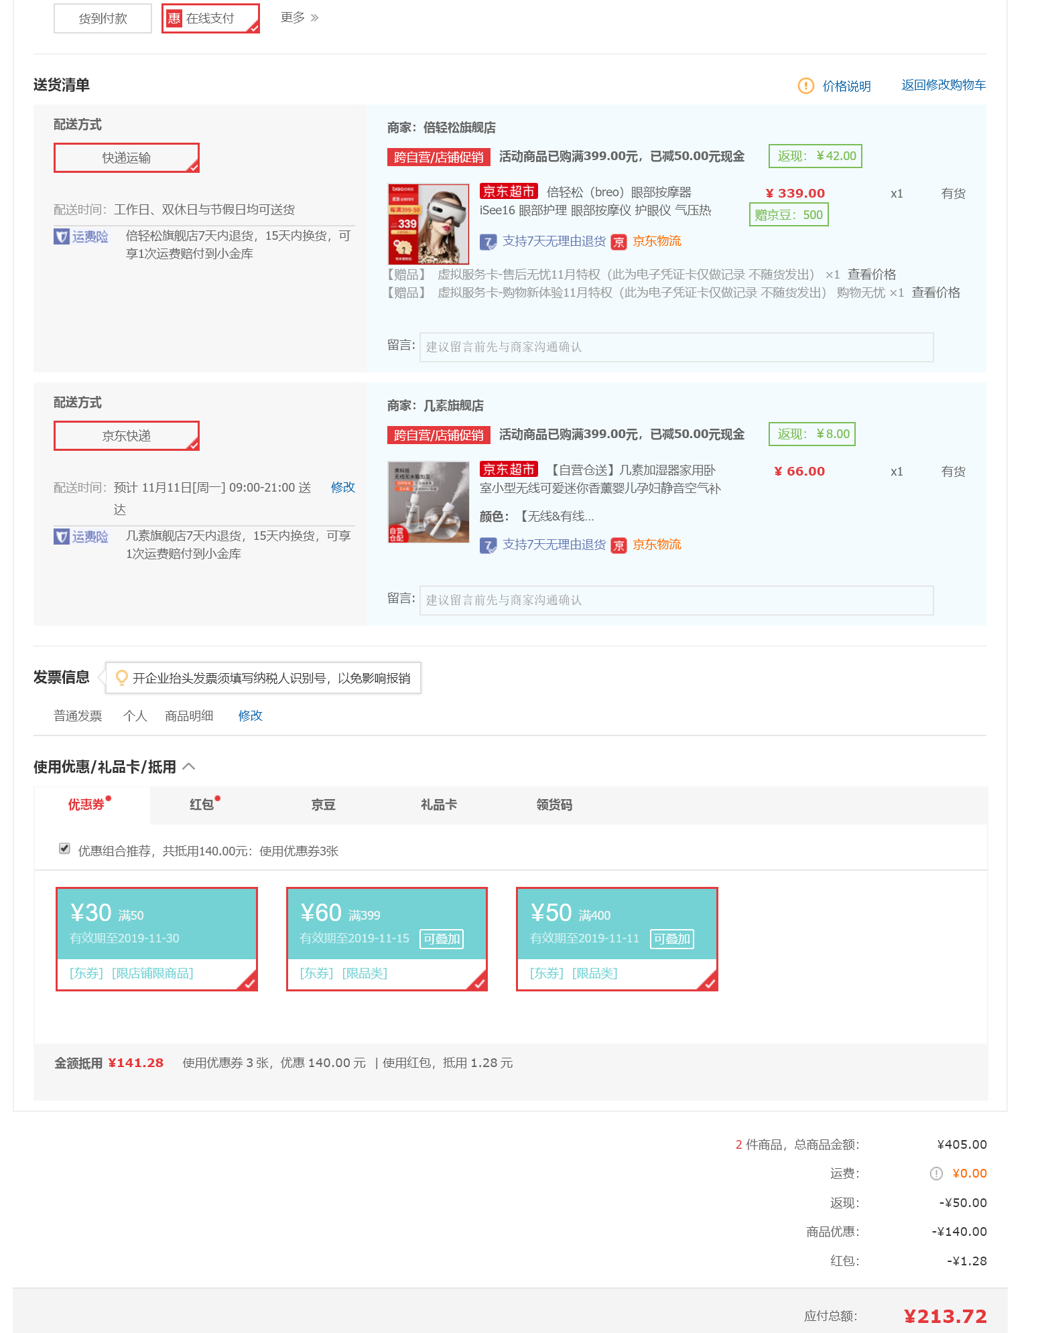This screenshot has width=1044, height=1333.
Task: Click the breo eye massager thumbnail
Action: (x=429, y=224)
